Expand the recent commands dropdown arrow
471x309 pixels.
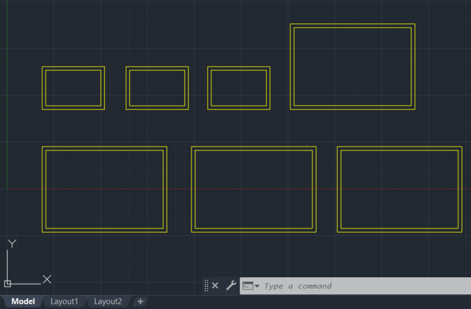tap(257, 286)
